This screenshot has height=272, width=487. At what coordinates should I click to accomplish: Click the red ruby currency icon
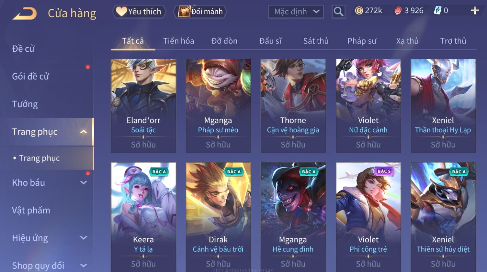point(398,11)
